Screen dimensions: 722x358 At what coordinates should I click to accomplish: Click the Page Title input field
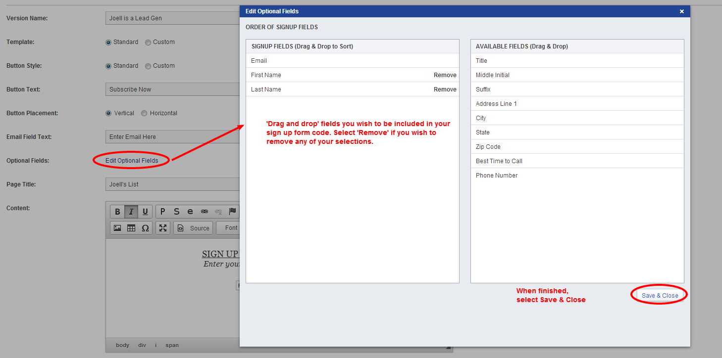(173, 184)
